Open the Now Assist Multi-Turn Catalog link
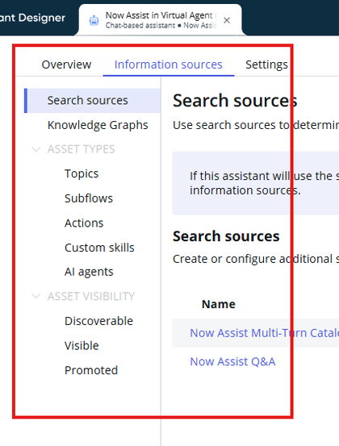Screen dimensions: 339x446 tap(265, 333)
